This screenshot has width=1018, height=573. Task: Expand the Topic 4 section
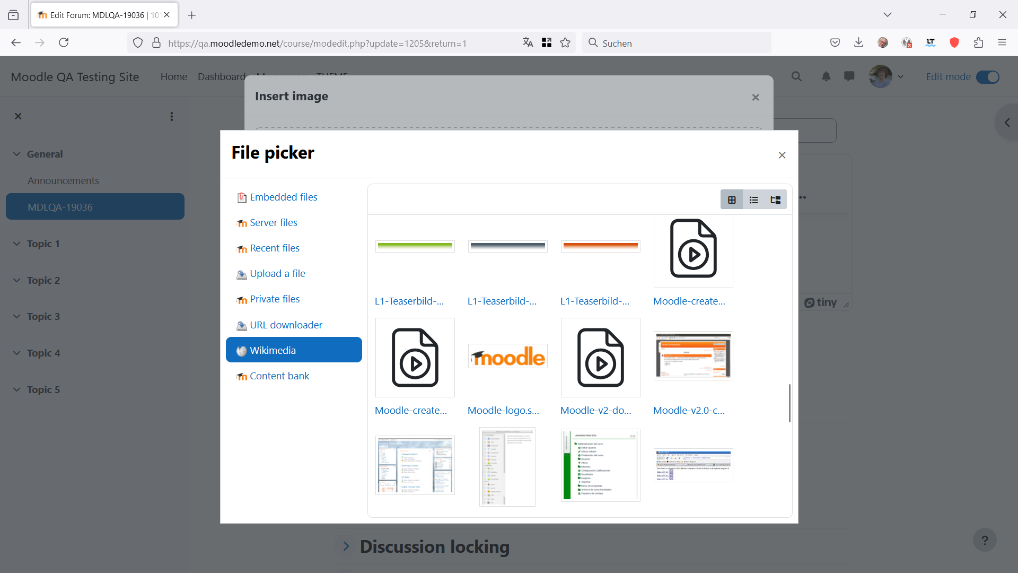(x=17, y=353)
